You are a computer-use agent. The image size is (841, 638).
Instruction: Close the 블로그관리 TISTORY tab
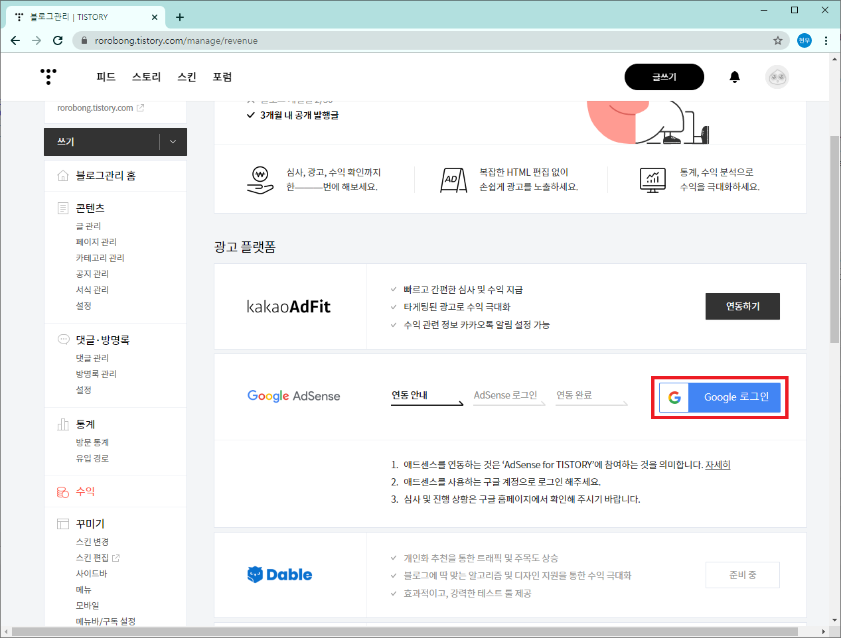point(155,17)
